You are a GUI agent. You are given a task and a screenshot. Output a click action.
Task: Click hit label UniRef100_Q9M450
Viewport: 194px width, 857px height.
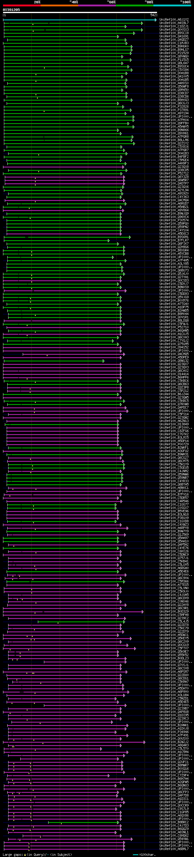click(174, 90)
